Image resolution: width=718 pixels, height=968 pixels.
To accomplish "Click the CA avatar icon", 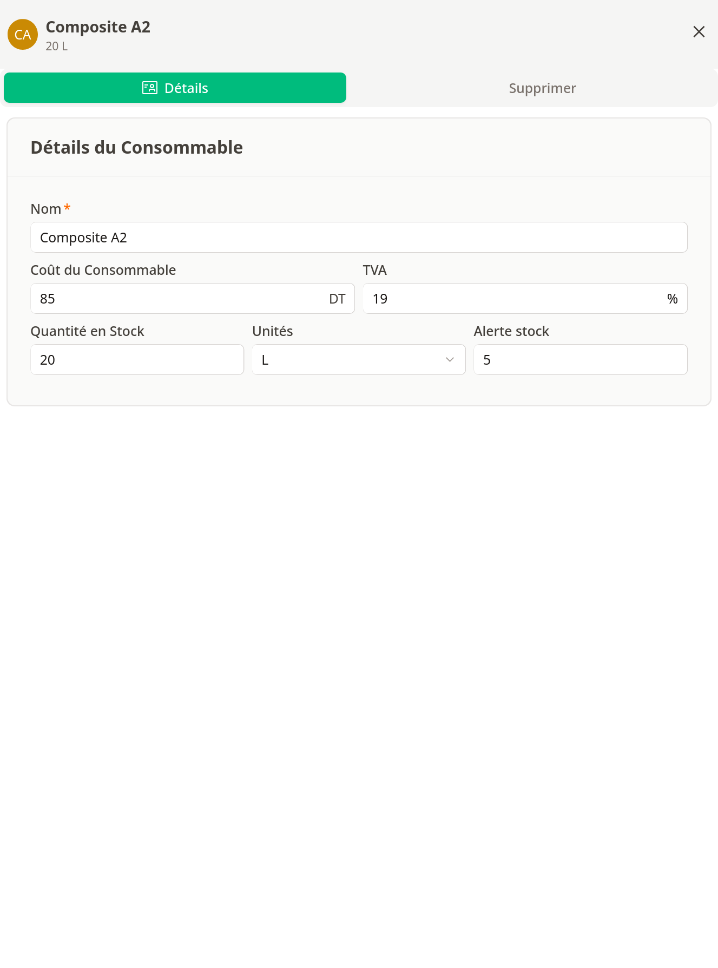I will point(22,35).
